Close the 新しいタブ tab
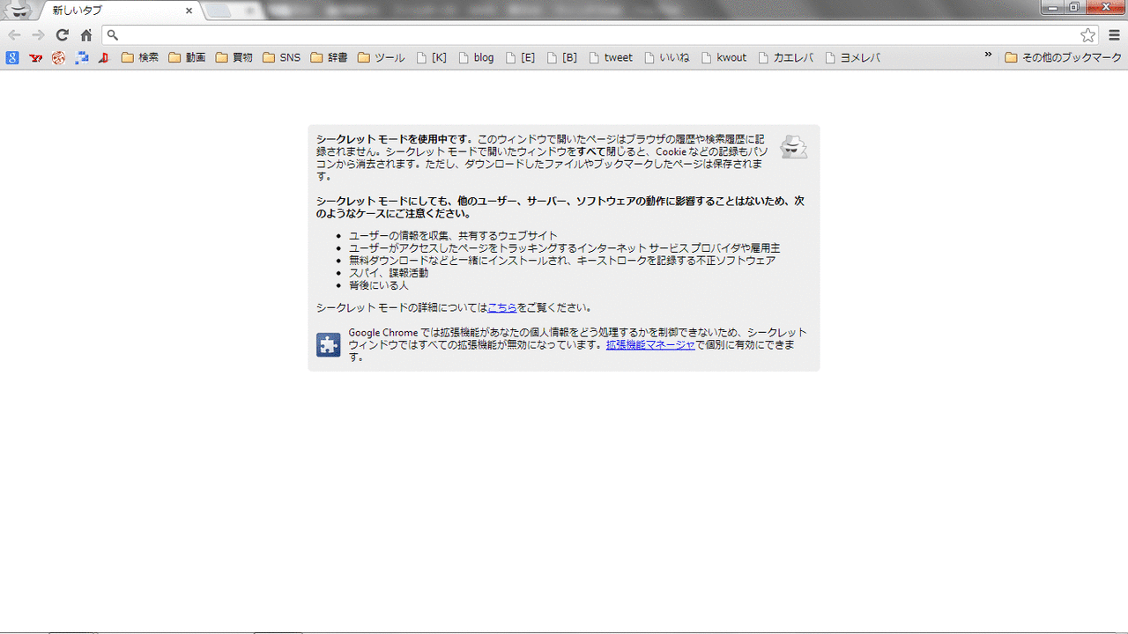The height and width of the screenshot is (634, 1128). [x=189, y=11]
